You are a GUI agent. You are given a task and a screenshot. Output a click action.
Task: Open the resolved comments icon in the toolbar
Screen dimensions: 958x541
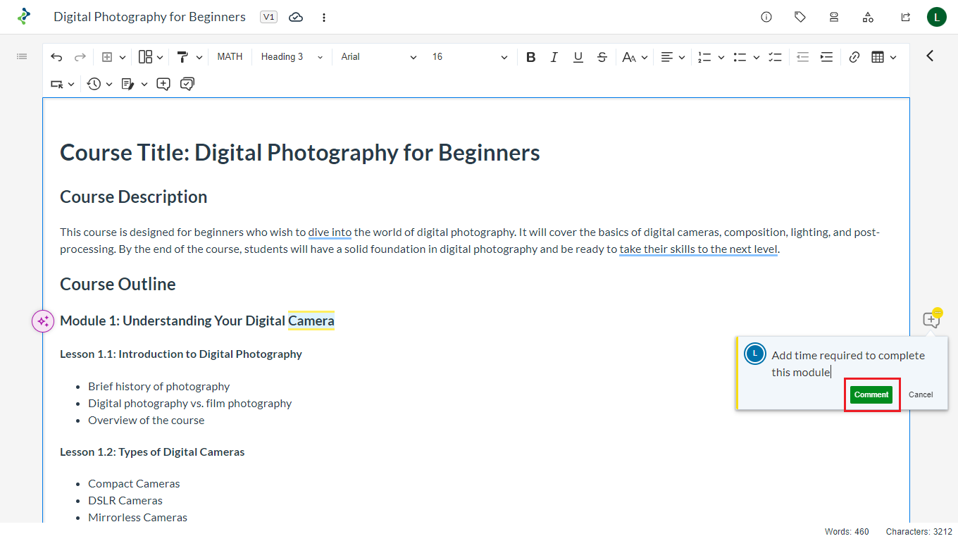[x=187, y=84]
